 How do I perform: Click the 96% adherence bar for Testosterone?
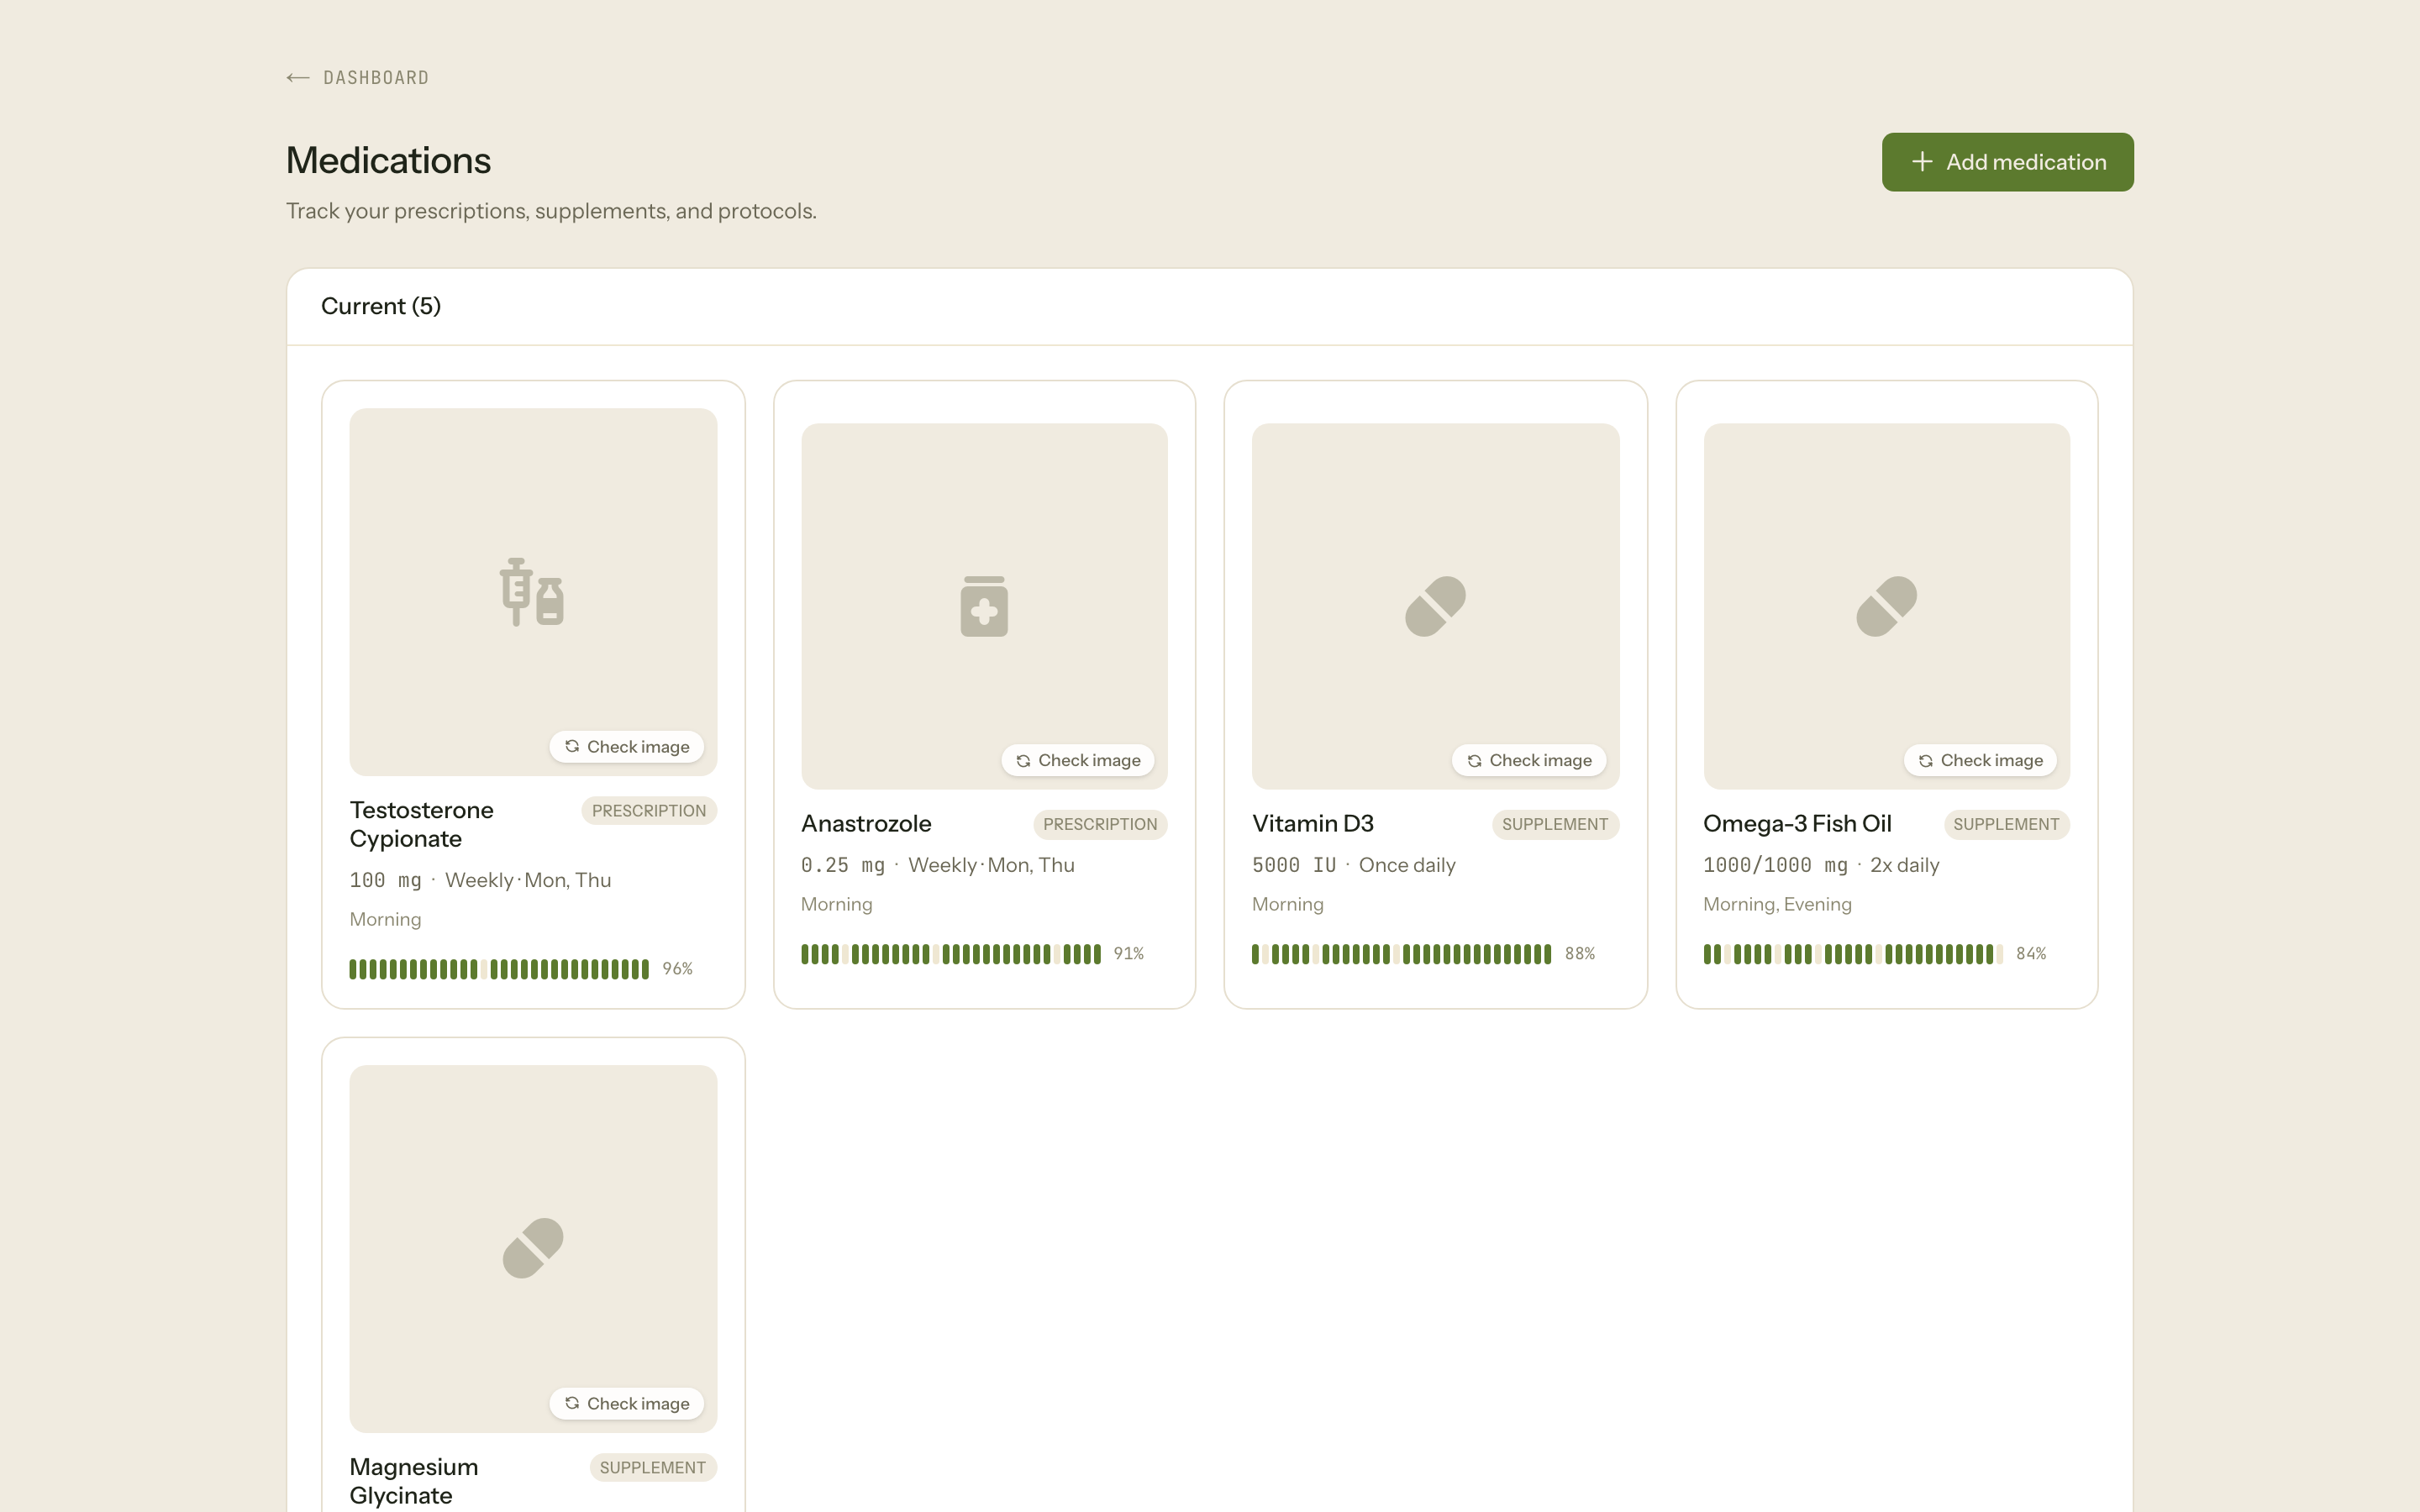(x=499, y=969)
